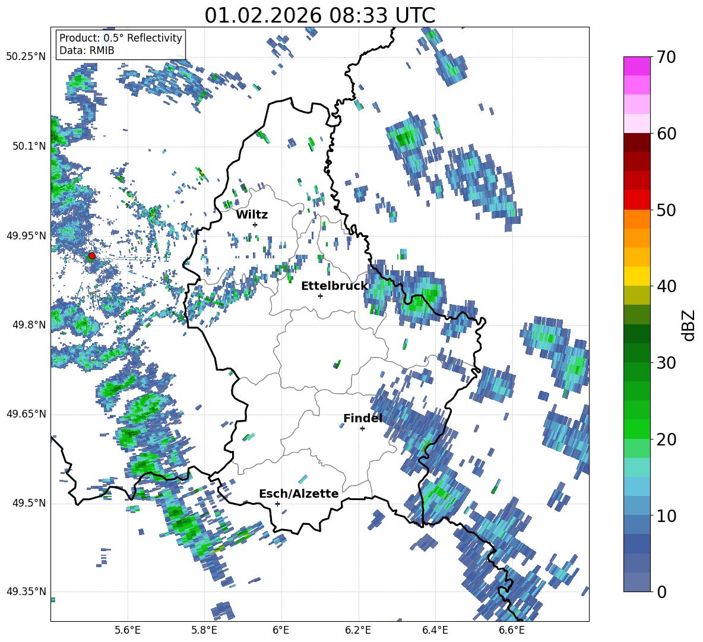Click the 49.8°N latitude label
703x642 pixels.
point(29,325)
